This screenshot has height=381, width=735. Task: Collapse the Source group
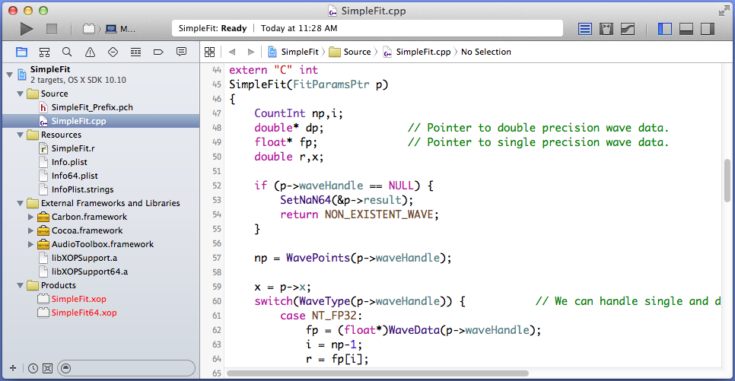pyautogui.click(x=20, y=94)
